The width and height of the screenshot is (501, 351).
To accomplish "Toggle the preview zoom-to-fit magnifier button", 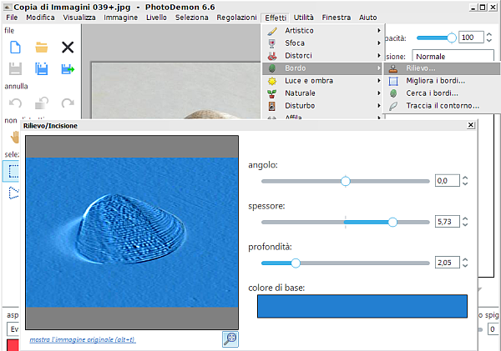I will 230,338.
